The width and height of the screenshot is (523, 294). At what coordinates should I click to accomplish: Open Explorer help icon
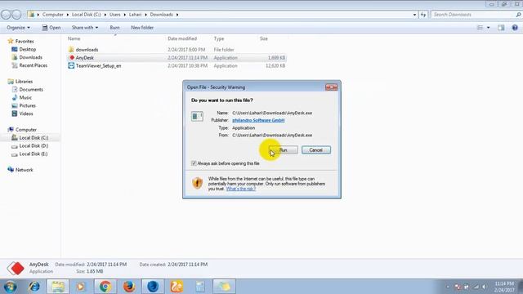515,28
